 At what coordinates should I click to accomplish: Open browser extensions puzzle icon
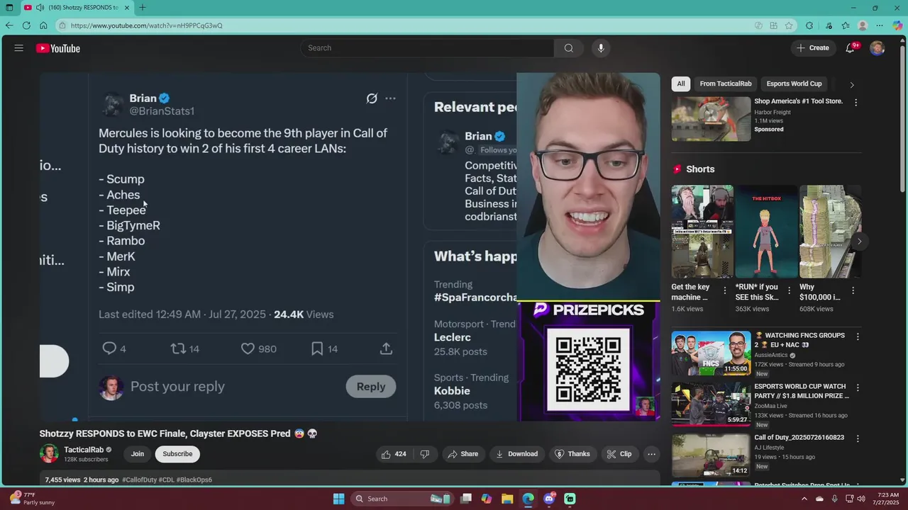(809, 25)
